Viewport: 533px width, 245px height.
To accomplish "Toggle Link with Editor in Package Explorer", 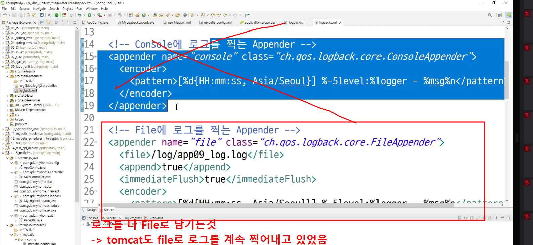I will [48, 22].
